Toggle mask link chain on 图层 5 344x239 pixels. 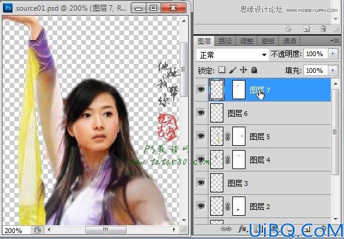pos(228,137)
